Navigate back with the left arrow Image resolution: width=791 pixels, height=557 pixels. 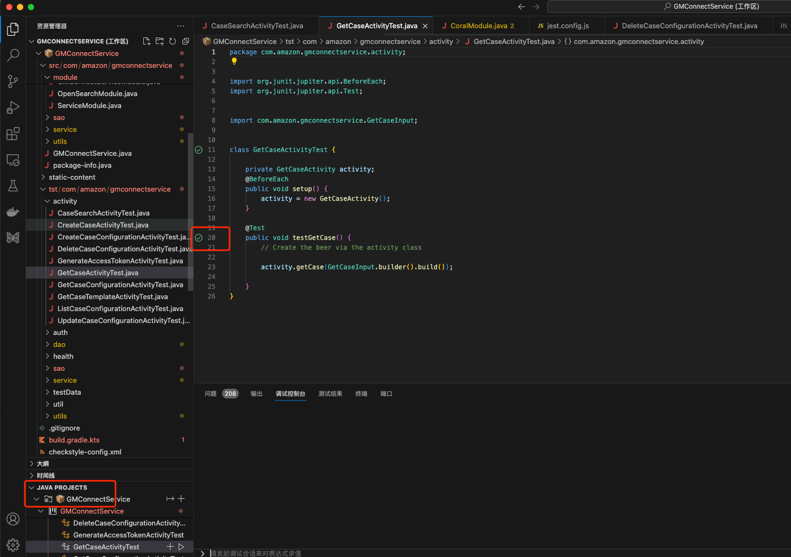pyautogui.click(x=522, y=7)
